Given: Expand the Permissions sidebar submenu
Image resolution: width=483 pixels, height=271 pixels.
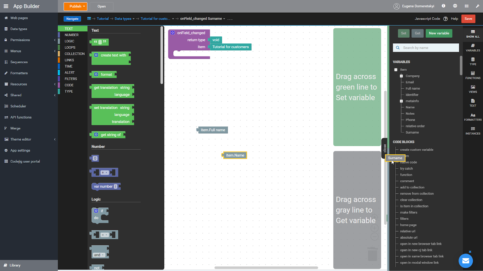Looking at the screenshot, I should 55,40.
